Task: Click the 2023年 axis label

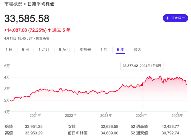Action: 106,115
